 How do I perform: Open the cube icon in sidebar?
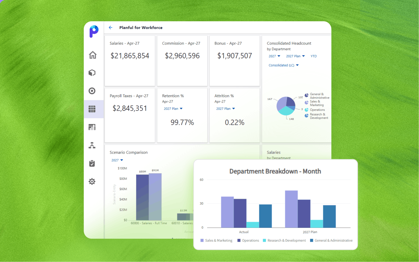pos(92,73)
